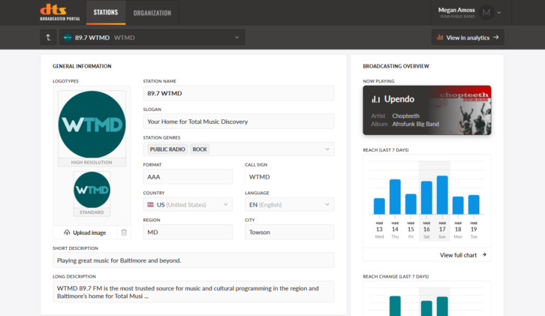The width and height of the screenshot is (545, 316).
Task: Click the Mar 15 Fri reach bar
Action: click(411, 204)
